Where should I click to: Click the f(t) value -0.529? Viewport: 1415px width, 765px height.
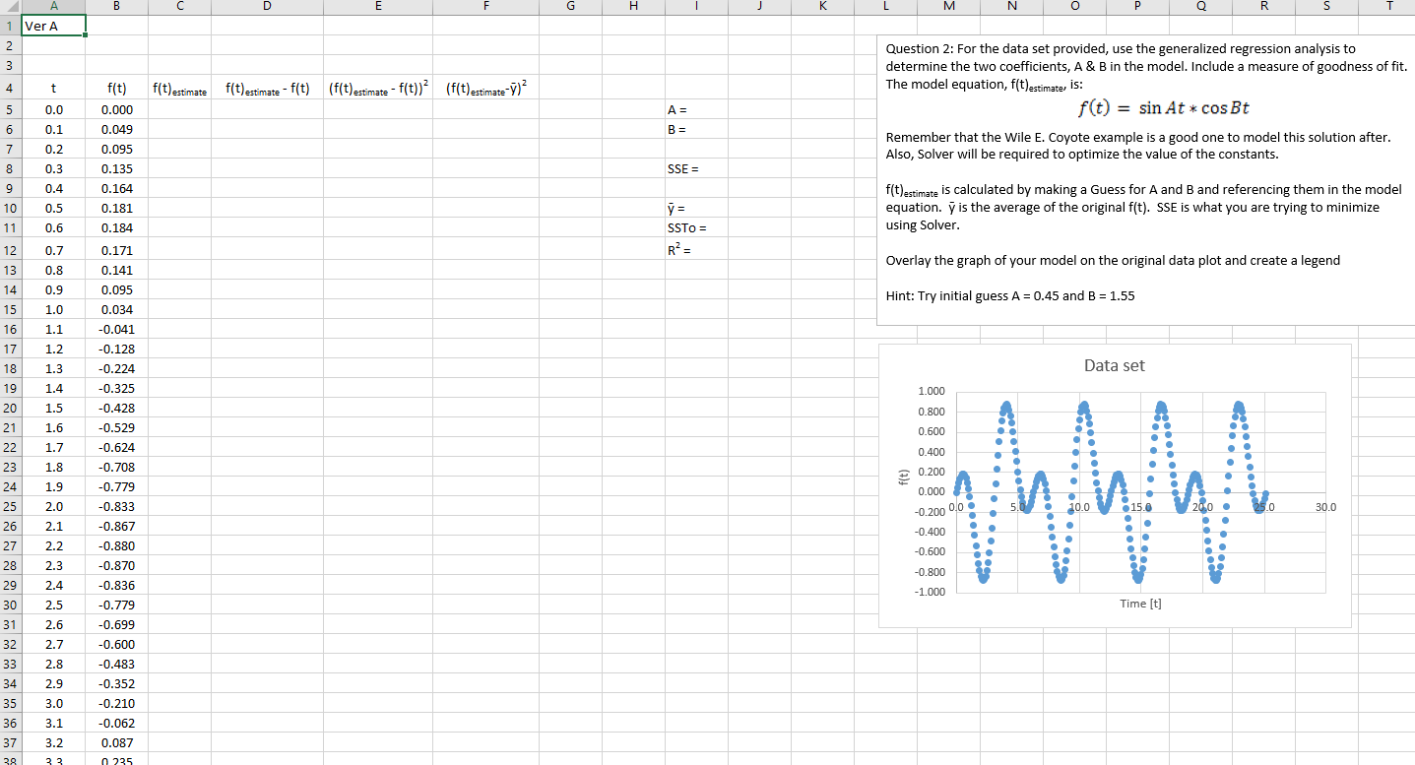(117, 427)
